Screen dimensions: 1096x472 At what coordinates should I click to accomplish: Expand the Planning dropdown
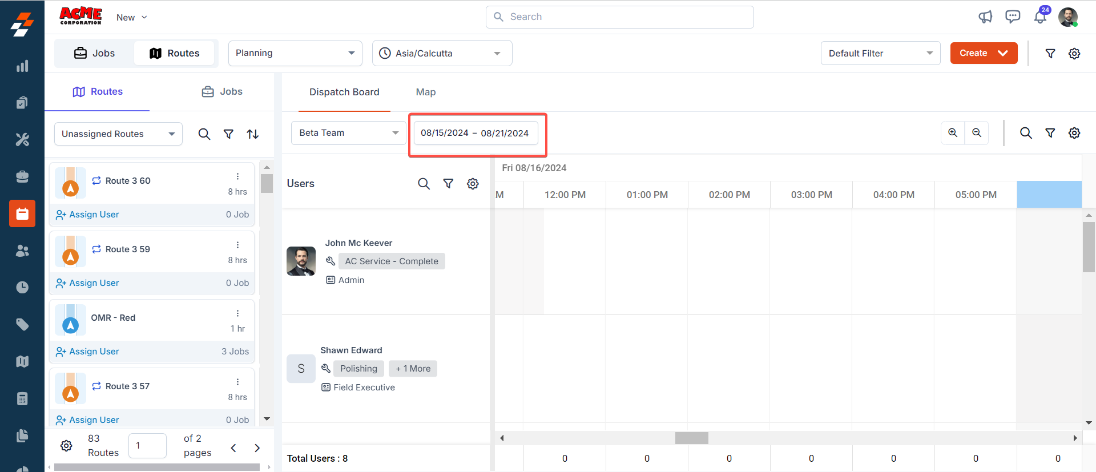(x=295, y=53)
